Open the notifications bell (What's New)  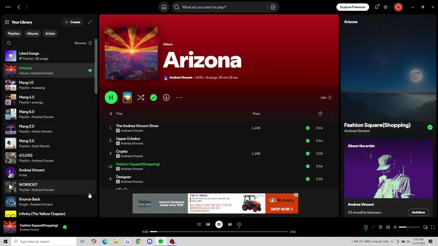pyautogui.click(x=376, y=7)
